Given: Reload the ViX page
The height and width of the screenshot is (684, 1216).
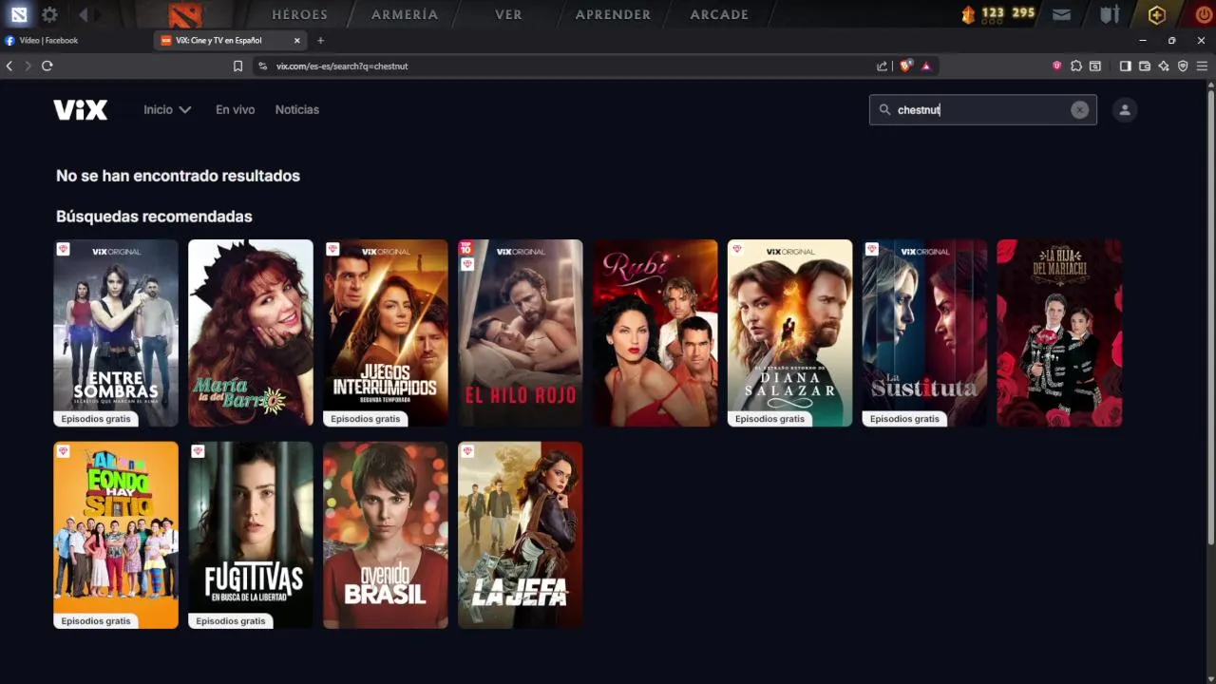Looking at the screenshot, I should coord(47,66).
